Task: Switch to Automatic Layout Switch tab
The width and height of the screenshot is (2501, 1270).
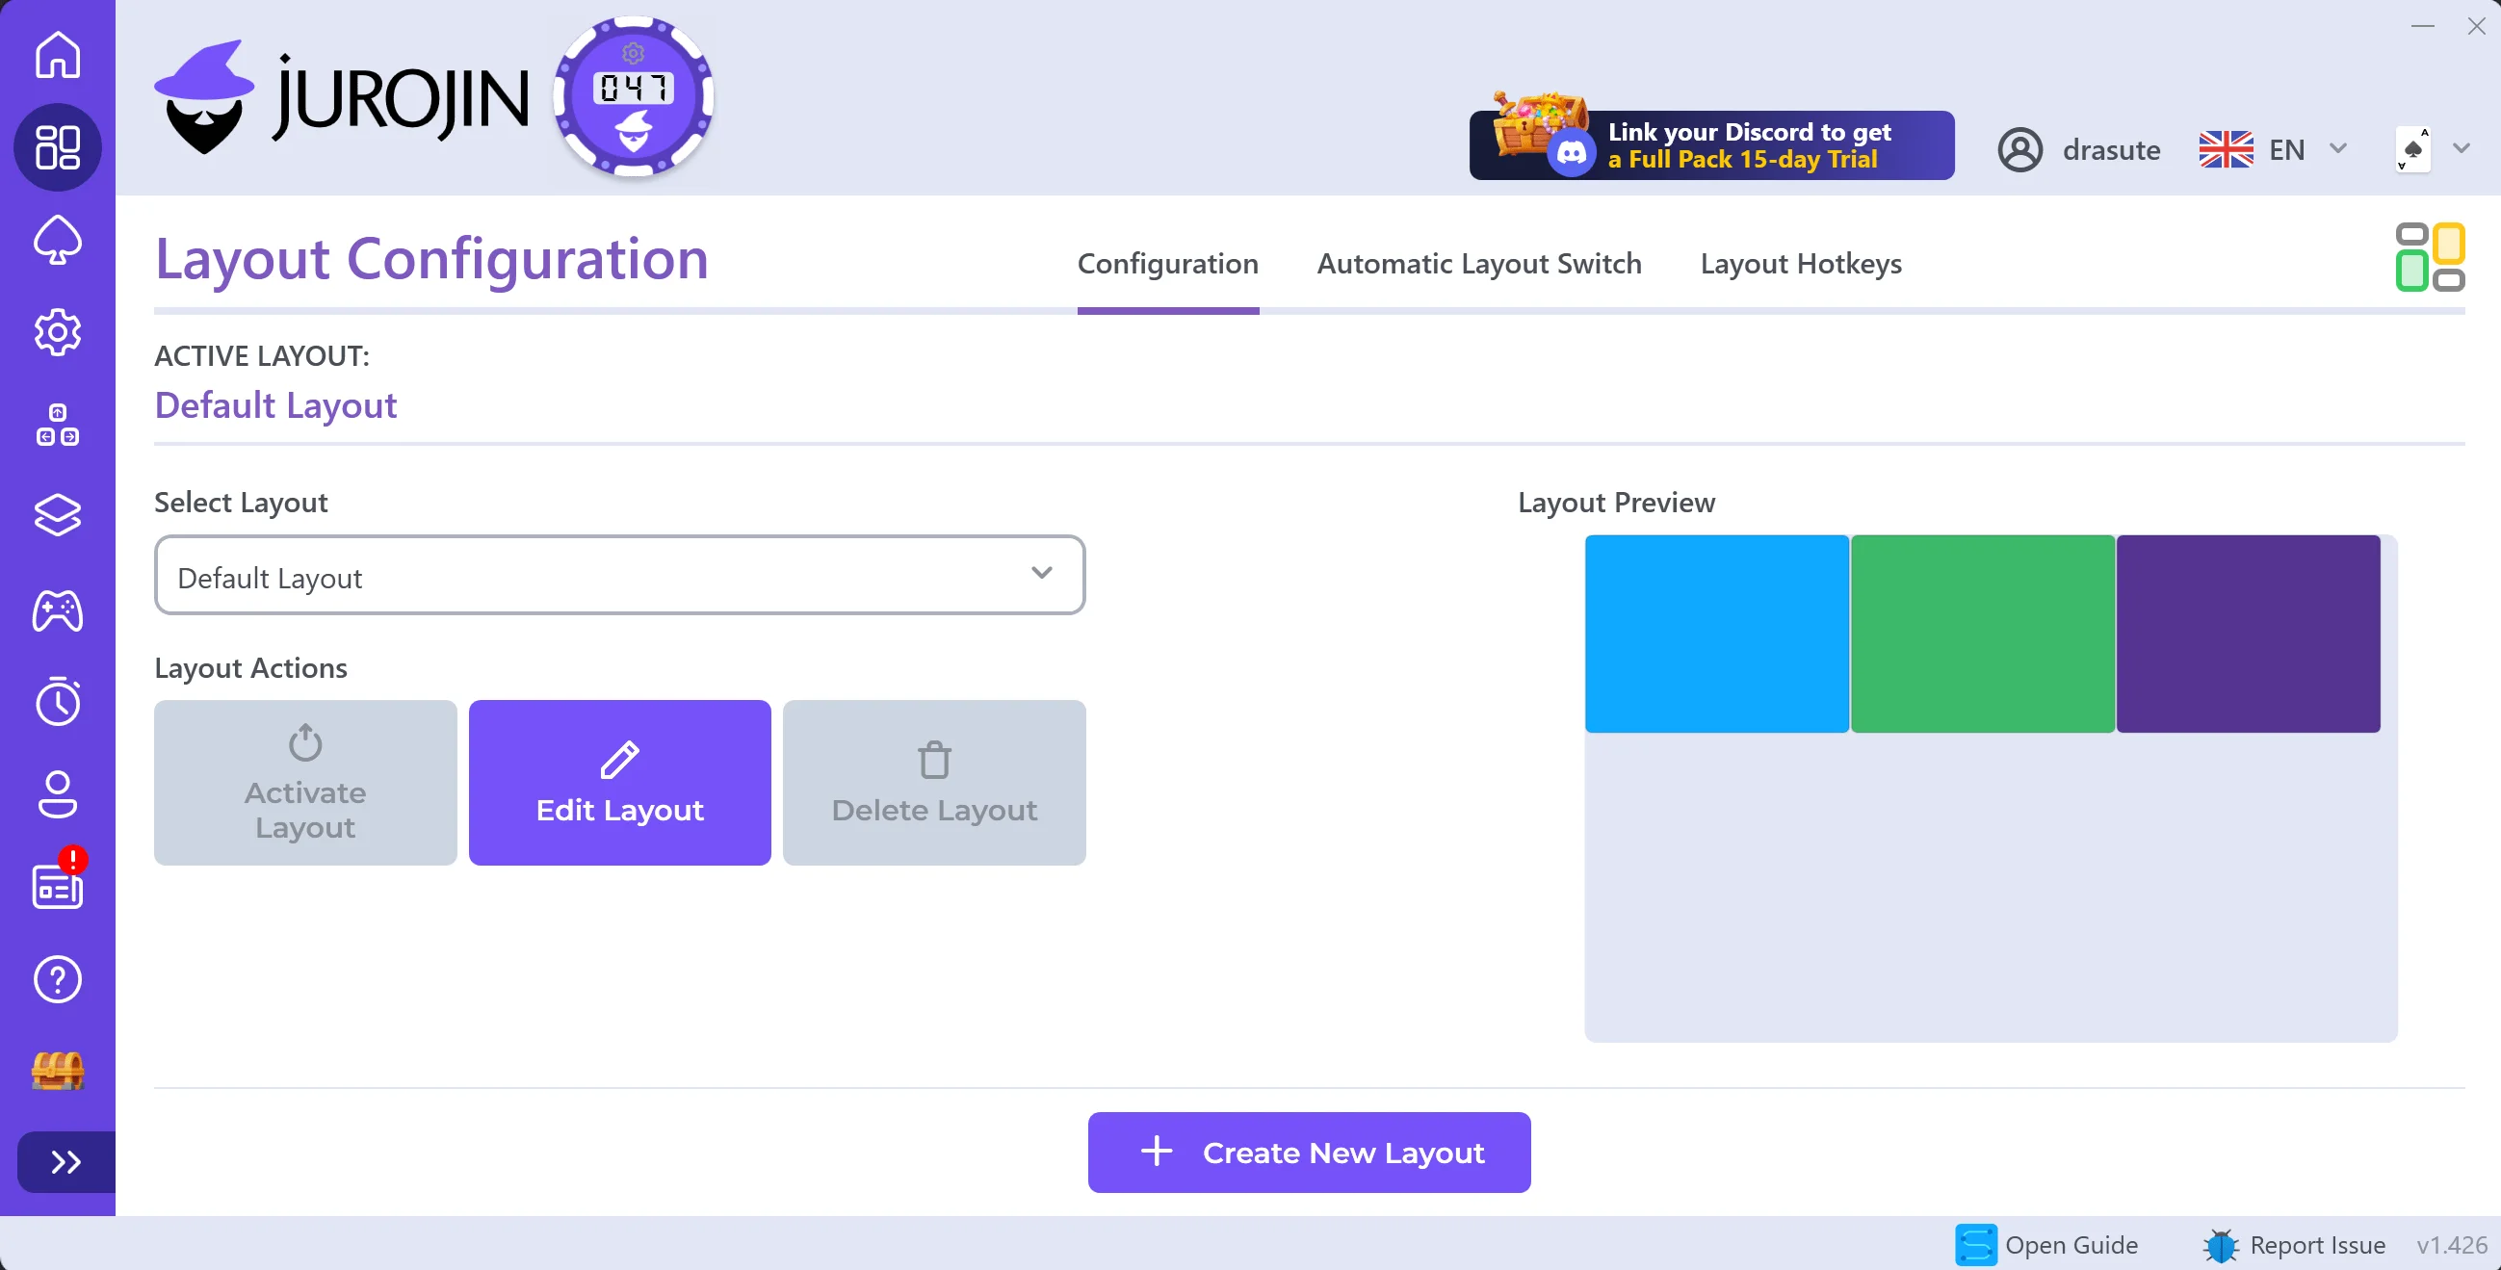Action: point(1477,264)
